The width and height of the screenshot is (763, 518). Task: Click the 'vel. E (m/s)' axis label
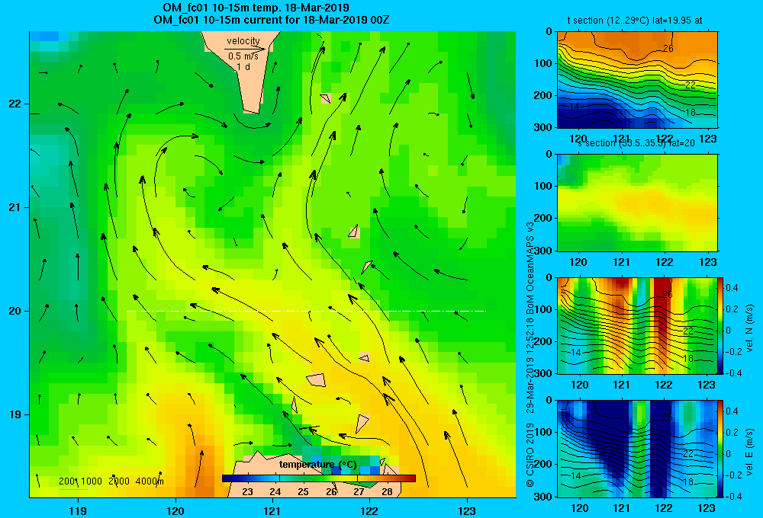[x=750, y=452]
